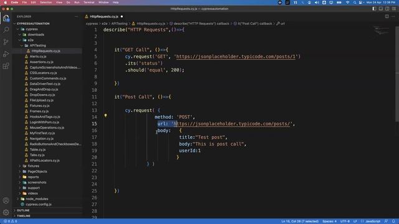Open LoginWithPom.cy.js file
399x224 pixels.
[x=44, y=122]
